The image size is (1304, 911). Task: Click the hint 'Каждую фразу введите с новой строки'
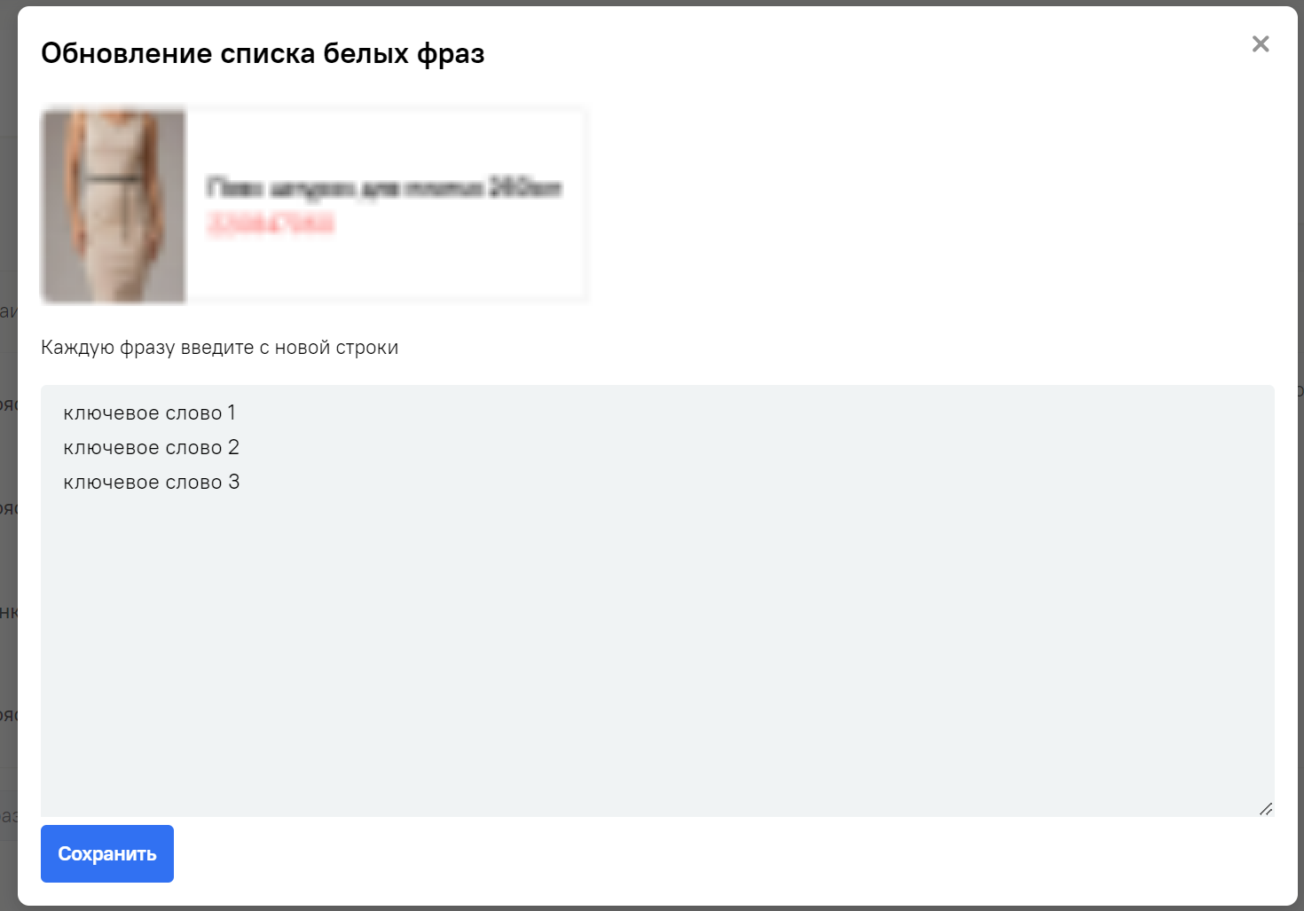[219, 348]
